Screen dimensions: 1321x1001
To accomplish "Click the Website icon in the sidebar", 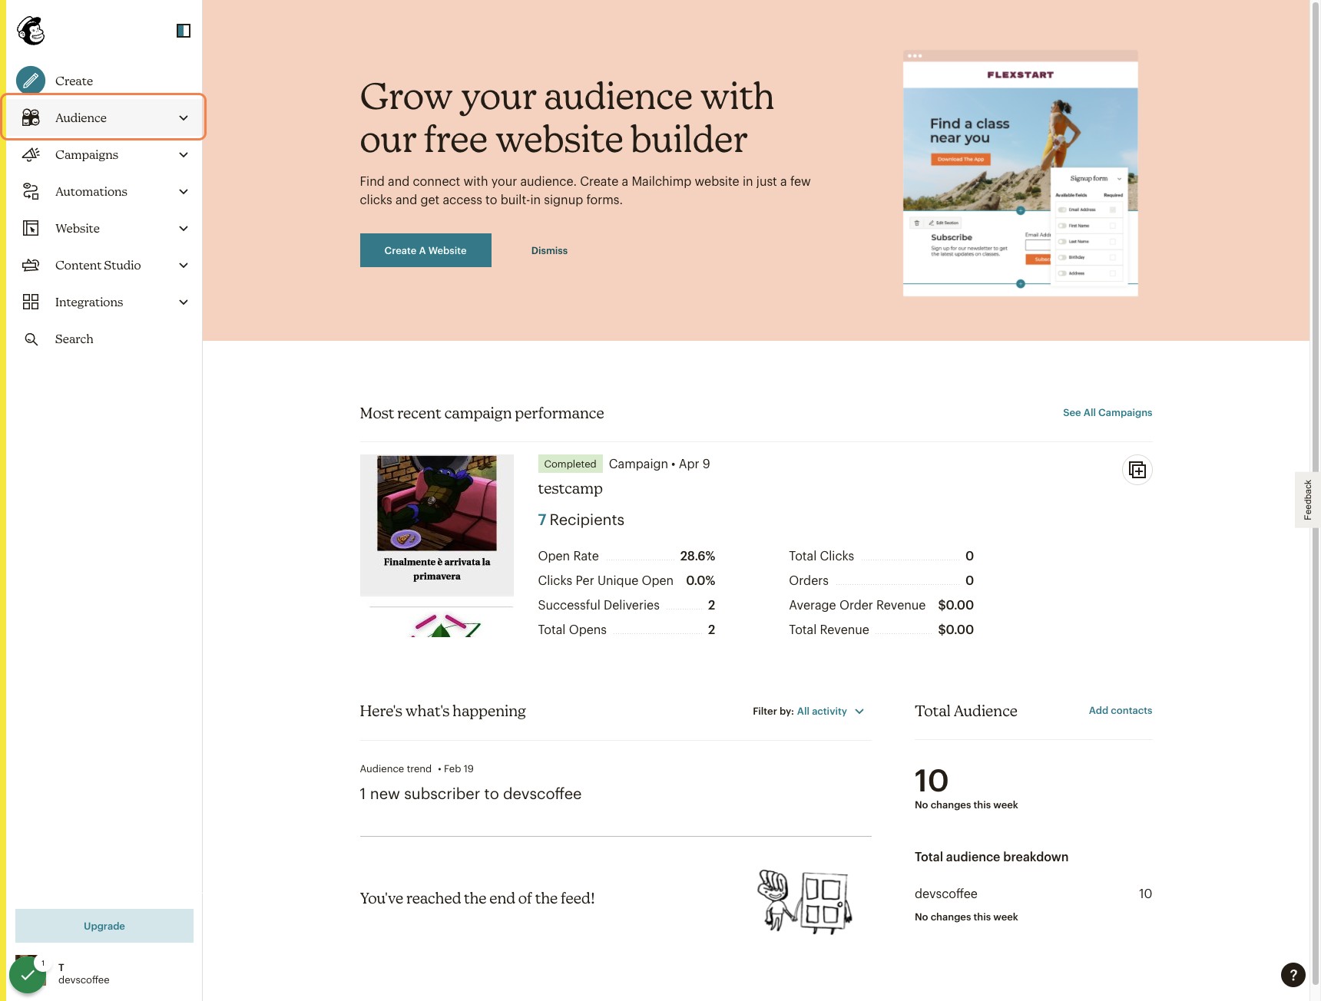I will (x=31, y=228).
